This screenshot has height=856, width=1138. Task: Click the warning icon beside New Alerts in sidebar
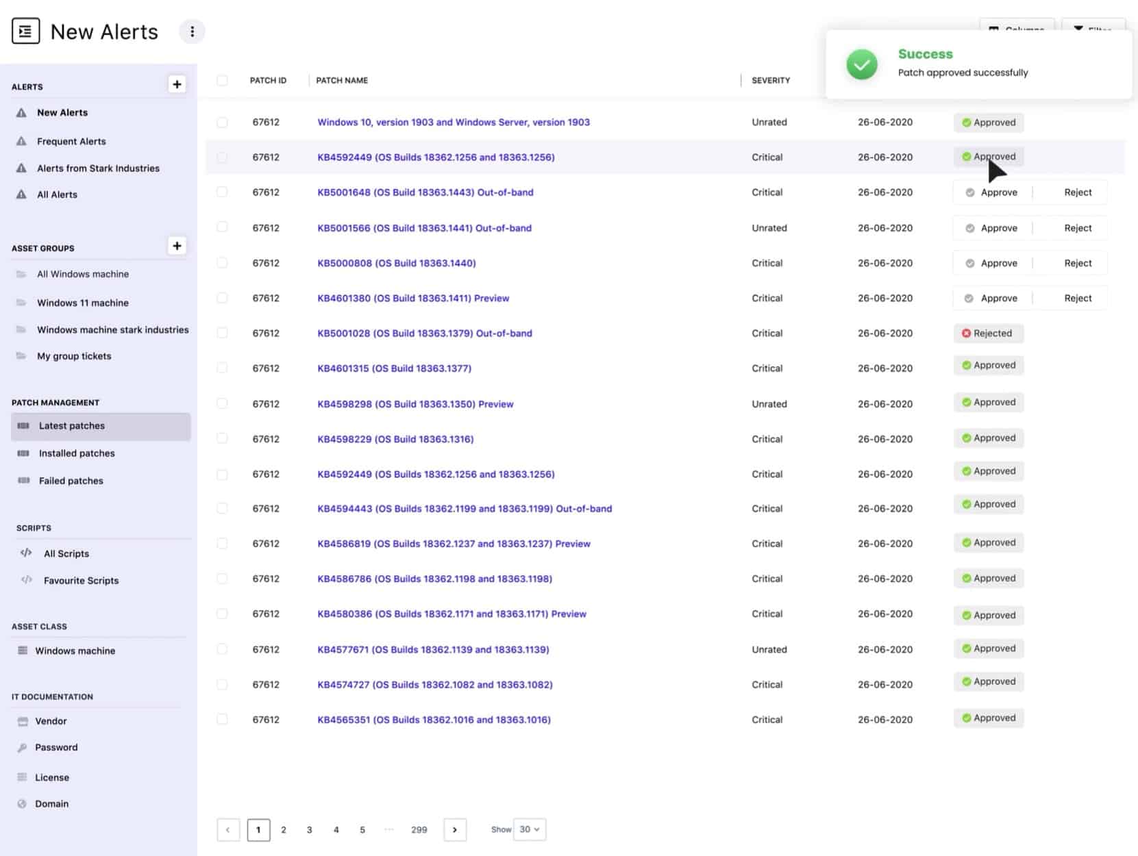21,112
